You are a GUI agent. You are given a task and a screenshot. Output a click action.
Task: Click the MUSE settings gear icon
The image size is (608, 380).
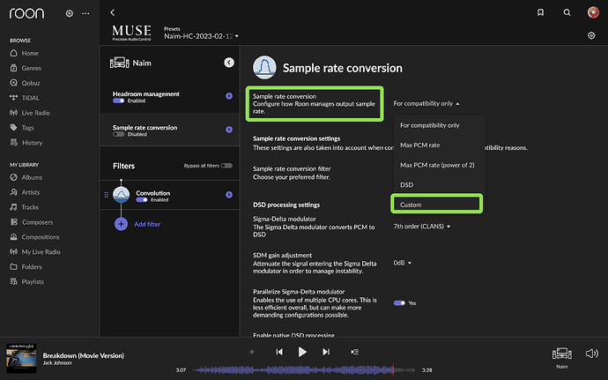point(591,36)
